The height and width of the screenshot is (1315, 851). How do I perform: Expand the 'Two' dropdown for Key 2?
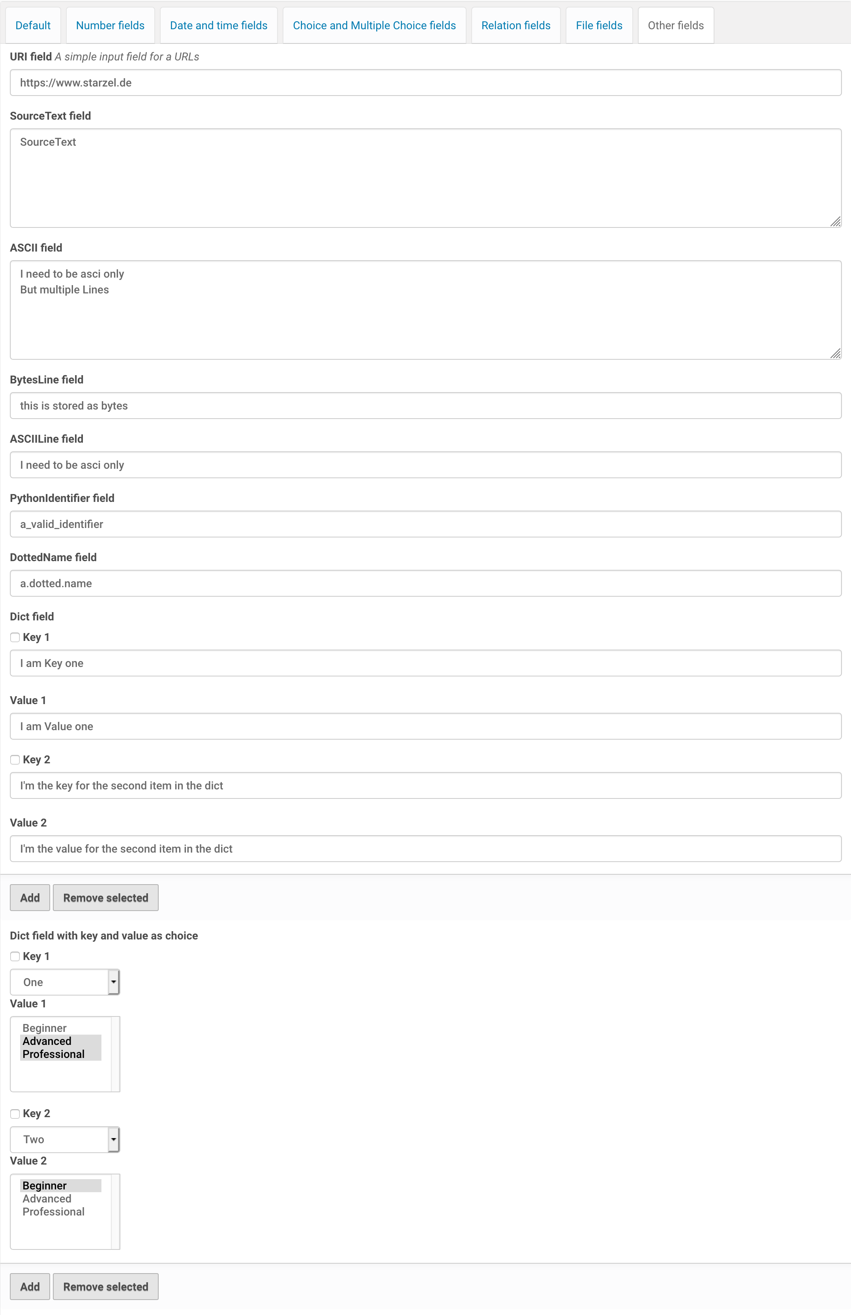pyautogui.click(x=112, y=1140)
